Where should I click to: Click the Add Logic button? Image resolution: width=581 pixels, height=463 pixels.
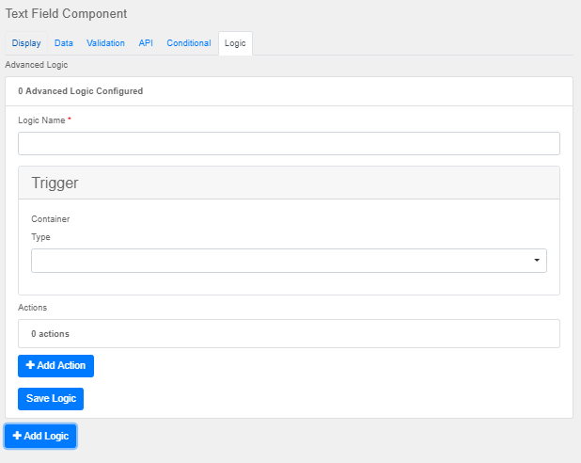pyautogui.click(x=40, y=436)
